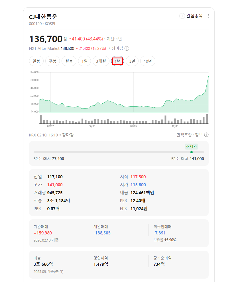Switch chart to 주봉 view
230x282 pixels.
[52, 61]
